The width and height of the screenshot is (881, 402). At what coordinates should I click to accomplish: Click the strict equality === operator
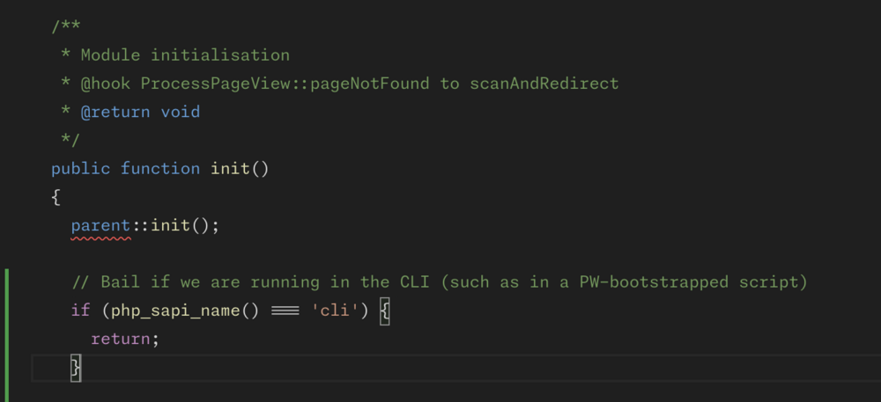(x=285, y=311)
